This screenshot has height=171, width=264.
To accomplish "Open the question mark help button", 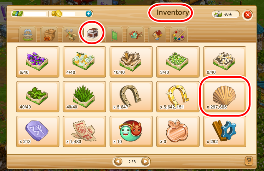I will click(248, 161).
